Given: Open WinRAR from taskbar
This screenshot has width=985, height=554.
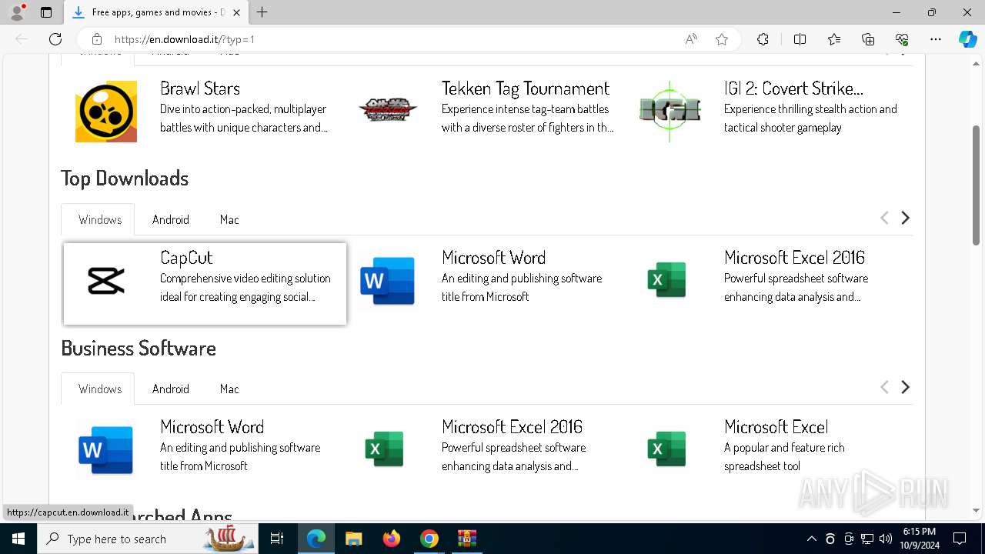Looking at the screenshot, I should (x=467, y=539).
